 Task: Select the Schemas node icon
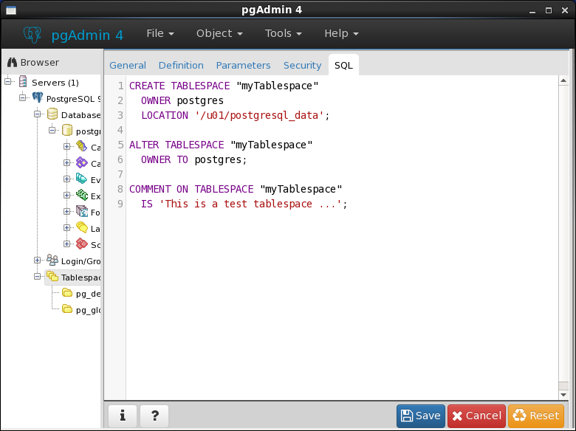click(81, 244)
